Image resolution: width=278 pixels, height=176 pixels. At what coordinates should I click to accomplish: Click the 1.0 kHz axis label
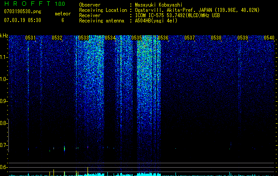(x=4, y=79)
